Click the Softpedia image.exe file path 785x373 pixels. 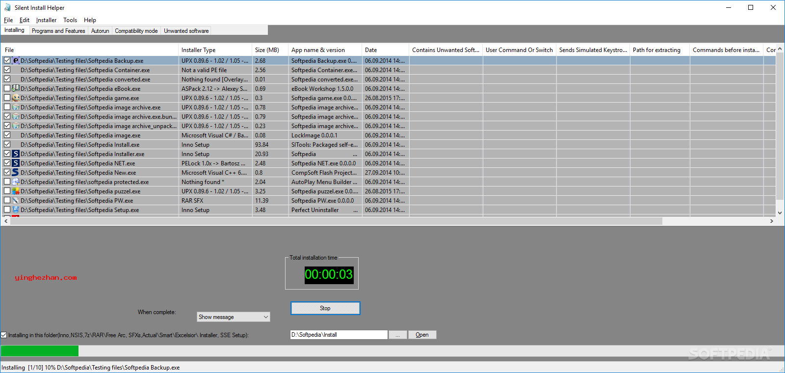coord(80,135)
